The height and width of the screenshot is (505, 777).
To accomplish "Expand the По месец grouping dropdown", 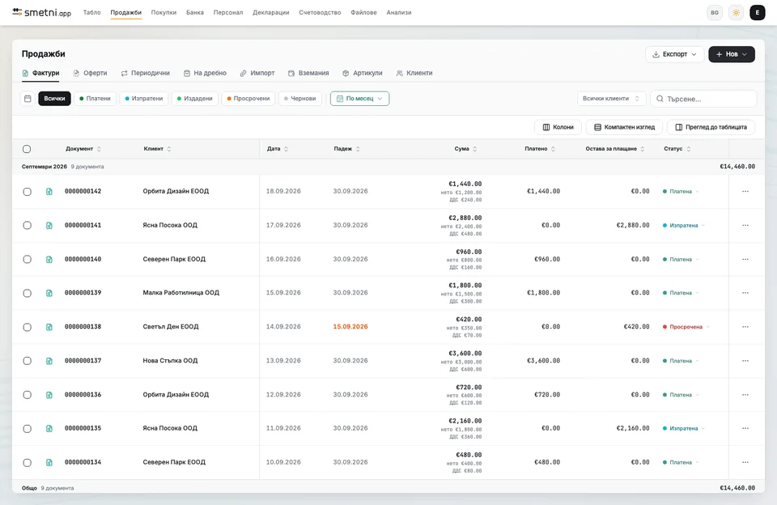I will [359, 99].
